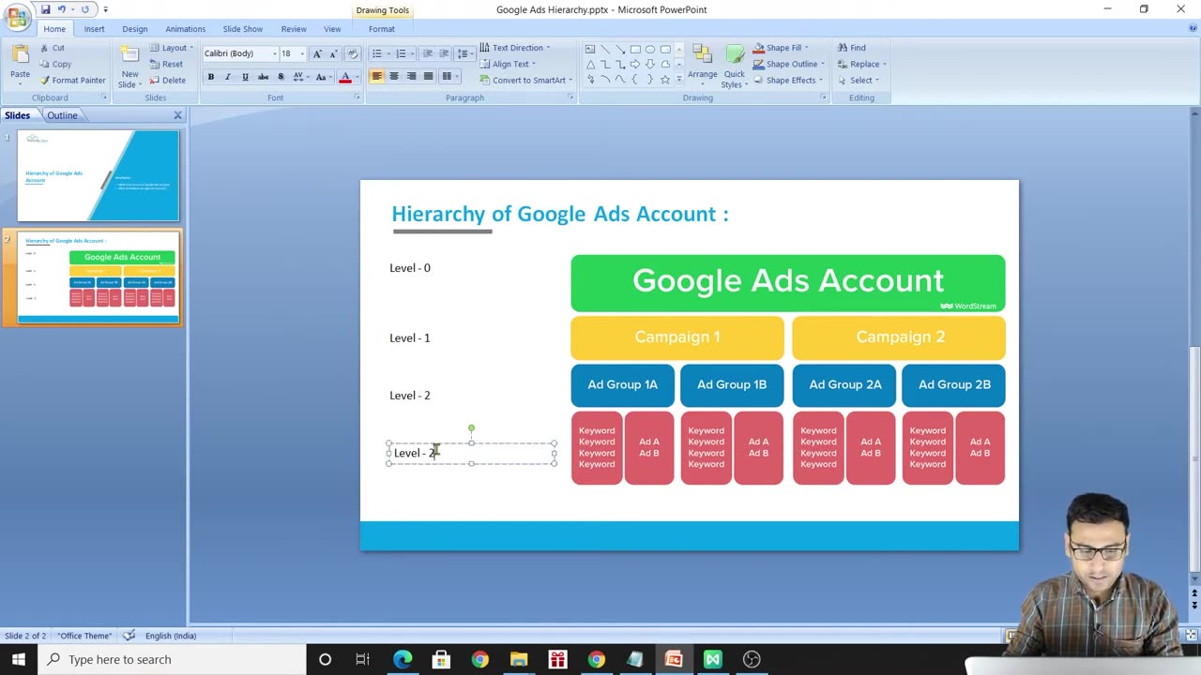Select the Line shape tool
The image size is (1201, 675).
[x=605, y=49]
